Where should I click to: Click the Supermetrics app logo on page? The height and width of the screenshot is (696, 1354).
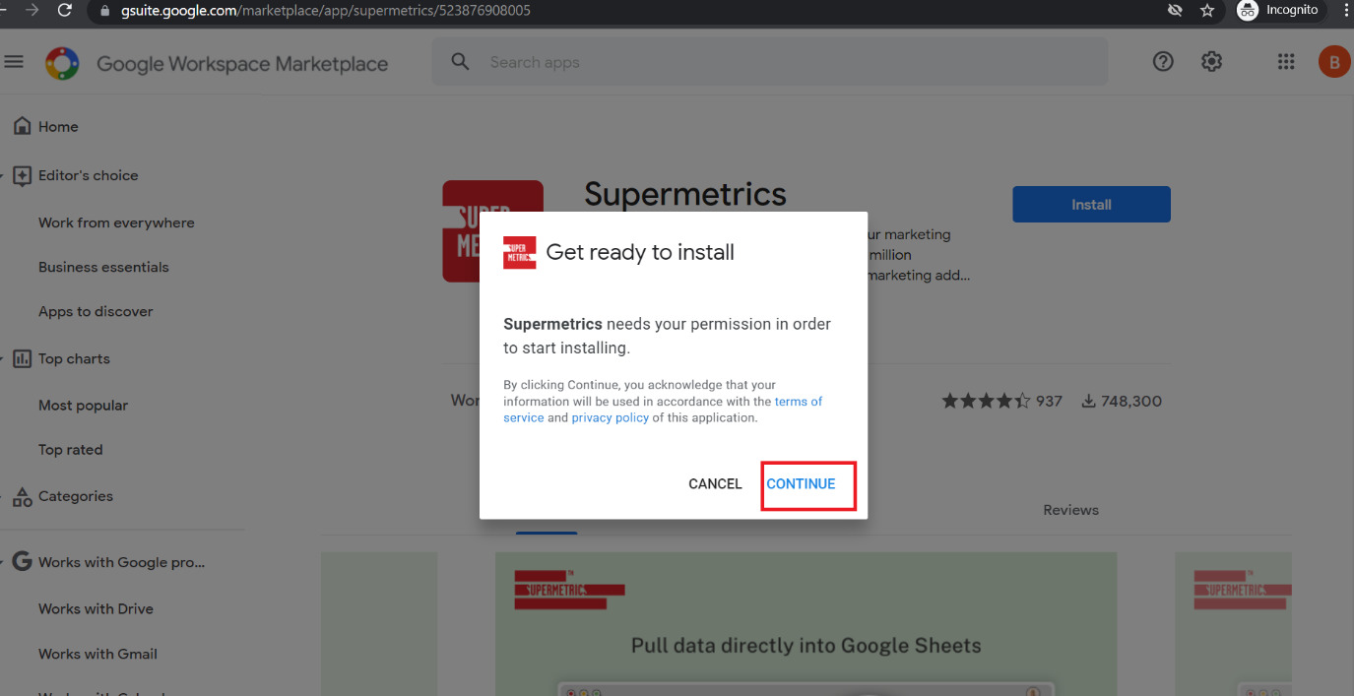[x=461, y=230]
